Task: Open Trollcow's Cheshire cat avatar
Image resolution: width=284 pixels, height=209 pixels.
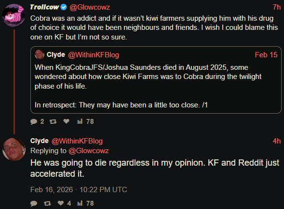Action: pos(14,15)
